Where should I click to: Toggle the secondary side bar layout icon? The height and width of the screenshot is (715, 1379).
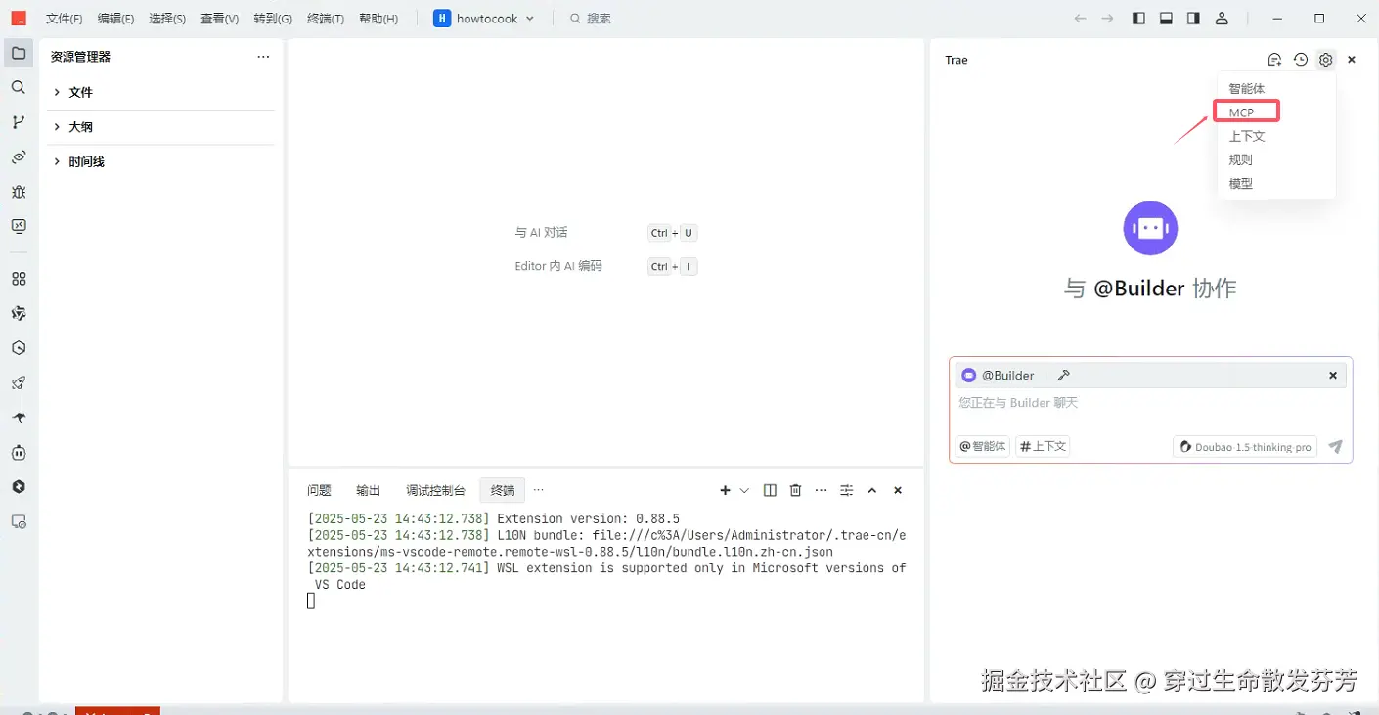(x=1193, y=19)
